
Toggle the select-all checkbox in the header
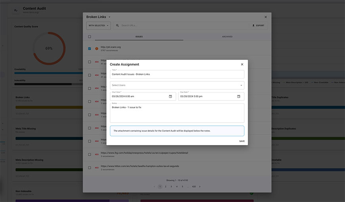click(x=90, y=37)
